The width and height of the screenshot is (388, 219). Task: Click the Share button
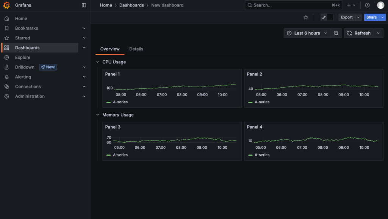click(x=371, y=17)
